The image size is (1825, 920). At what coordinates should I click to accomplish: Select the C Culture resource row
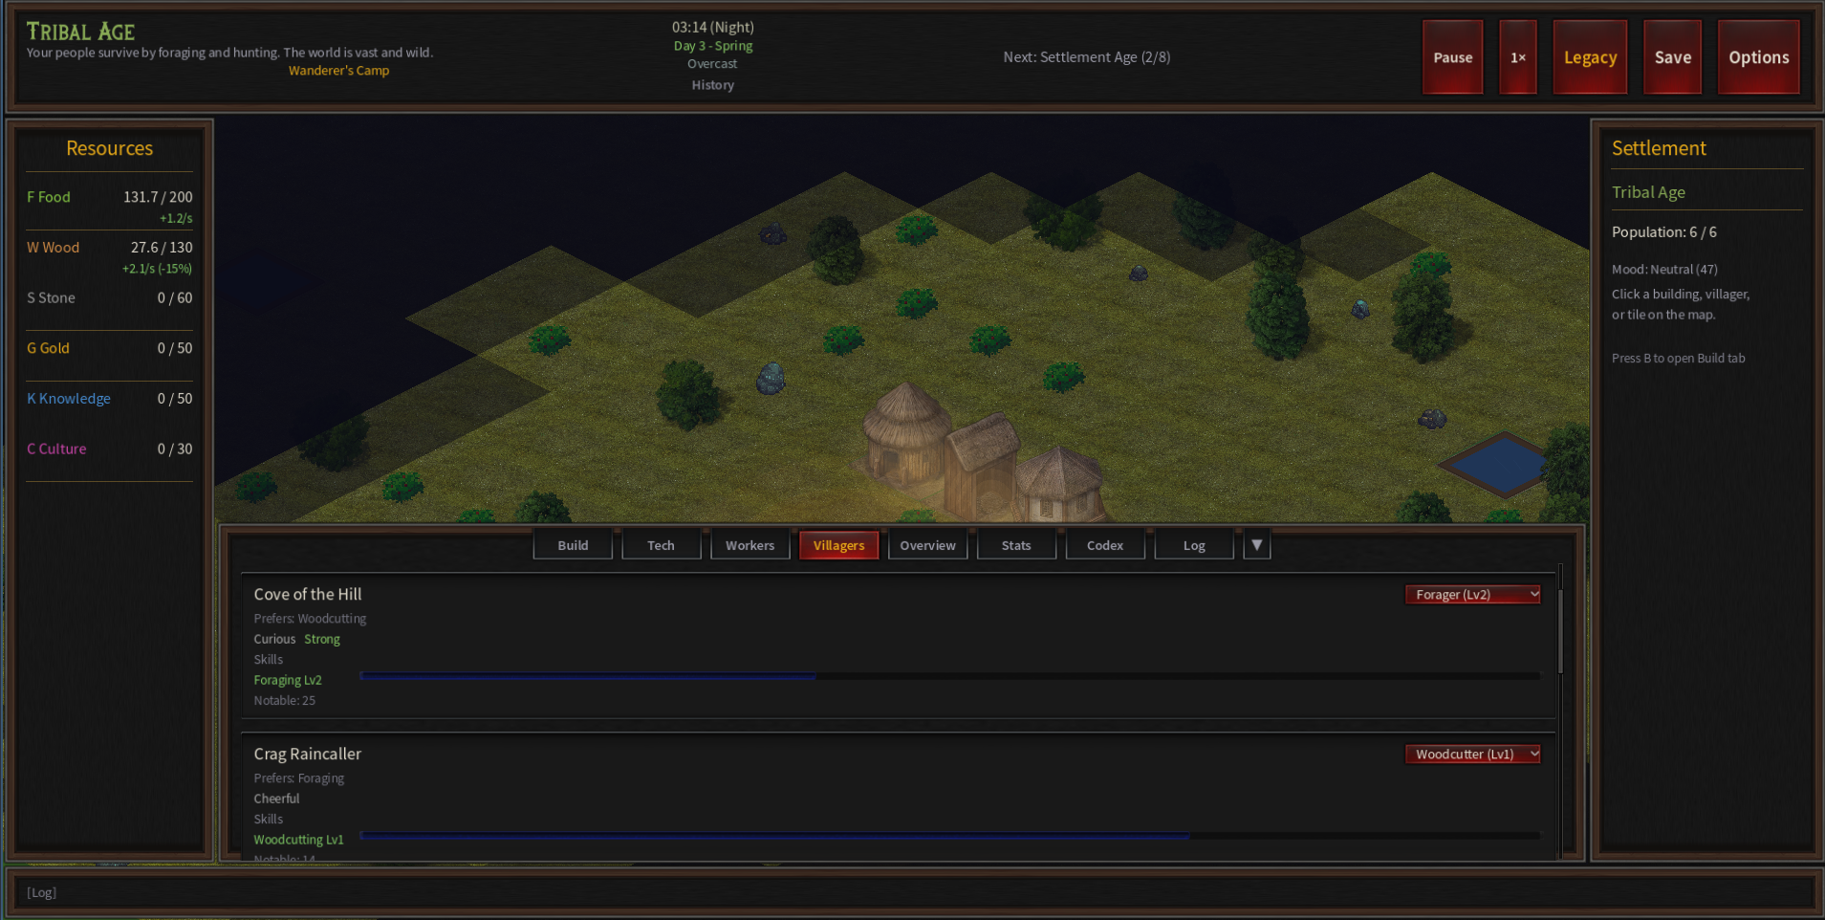(x=109, y=449)
